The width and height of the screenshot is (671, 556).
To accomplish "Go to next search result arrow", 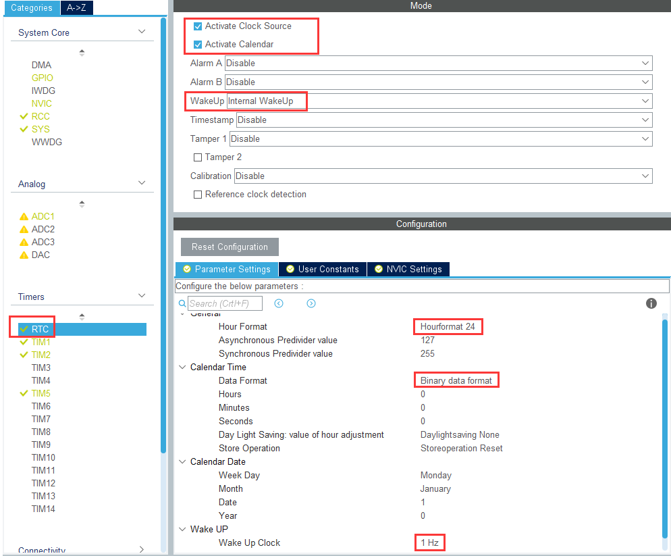I will coord(311,303).
